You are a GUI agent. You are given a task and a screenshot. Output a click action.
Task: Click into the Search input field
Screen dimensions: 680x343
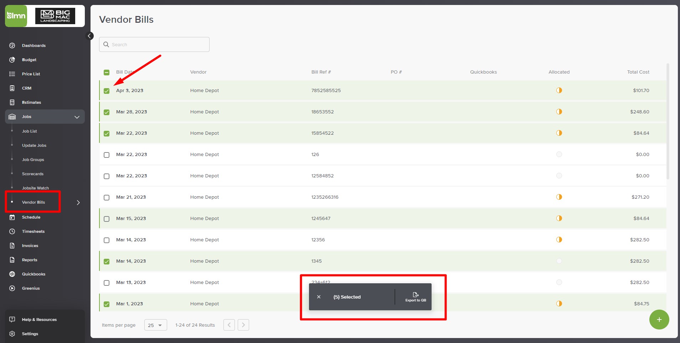click(154, 44)
